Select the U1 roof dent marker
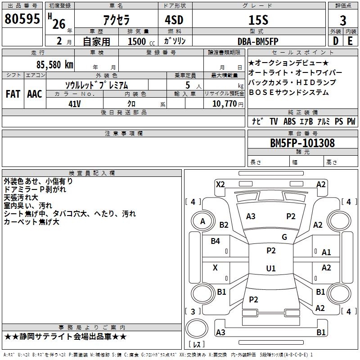Image resolution: width=360 pixels, height=360 pixels. coord(271,268)
